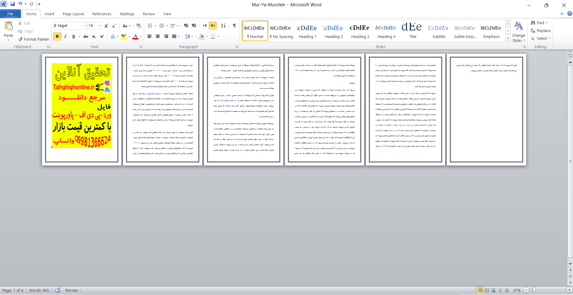Expand the bullets list dropdown

coord(155,26)
